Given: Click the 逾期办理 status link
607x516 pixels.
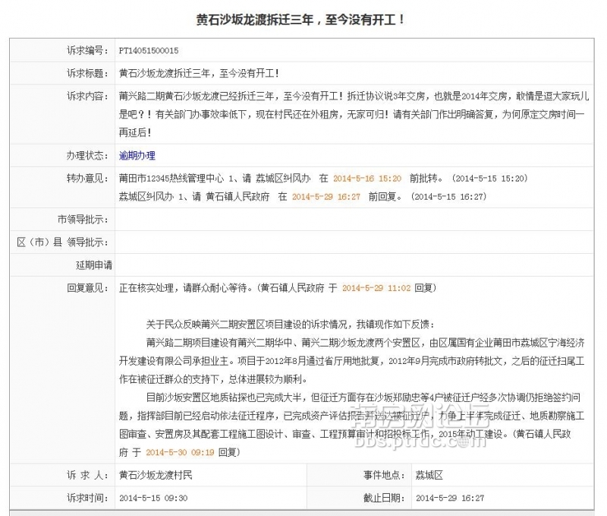Looking at the screenshot, I should click(137, 156).
